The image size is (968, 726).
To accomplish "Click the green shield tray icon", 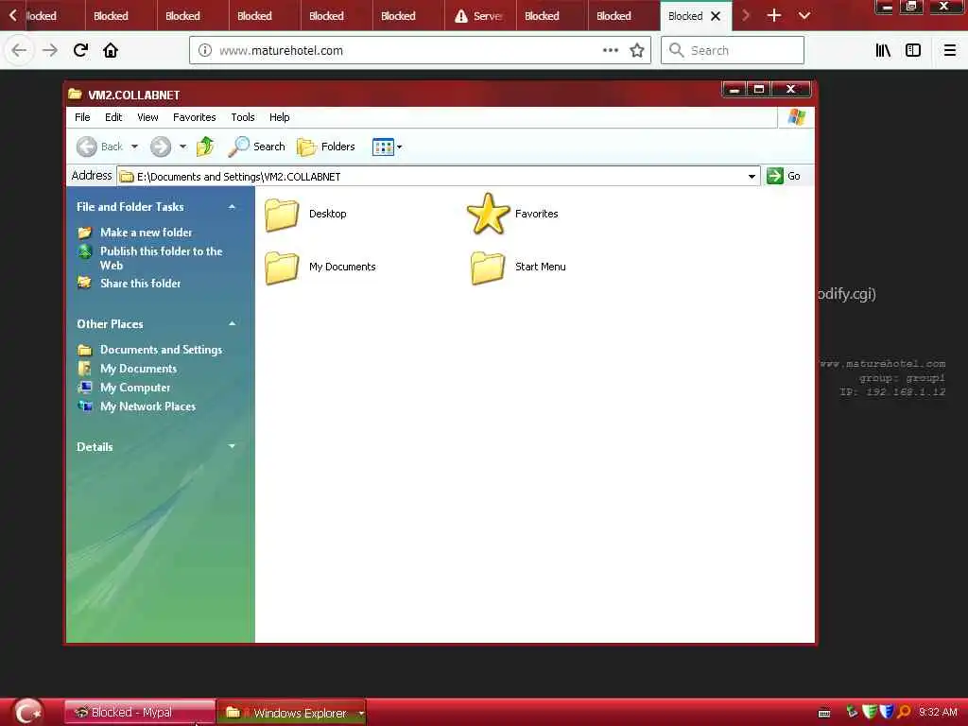I will tap(870, 712).
